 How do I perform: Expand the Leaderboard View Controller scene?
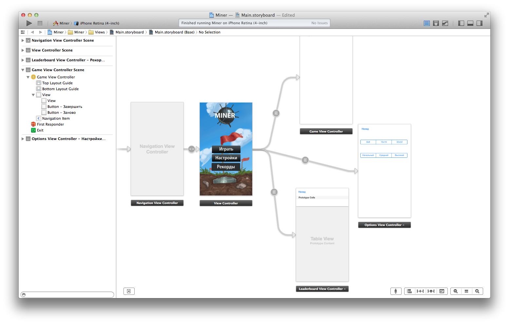point(23,60)
